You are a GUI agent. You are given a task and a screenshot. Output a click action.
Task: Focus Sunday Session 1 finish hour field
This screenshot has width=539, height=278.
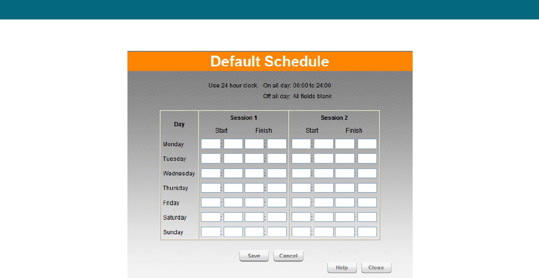[x=254, y=232]
